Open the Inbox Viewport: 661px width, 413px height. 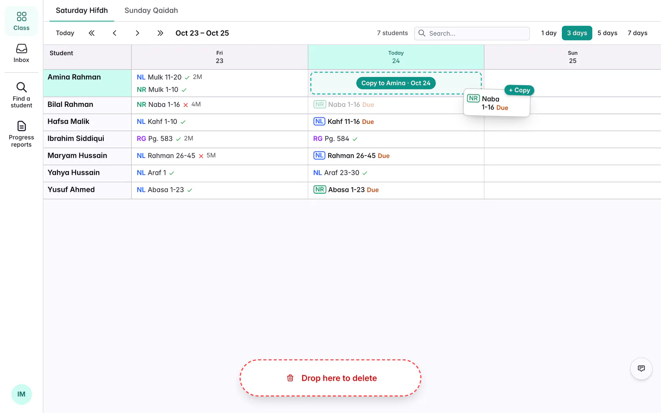click(x=22, y=53)
